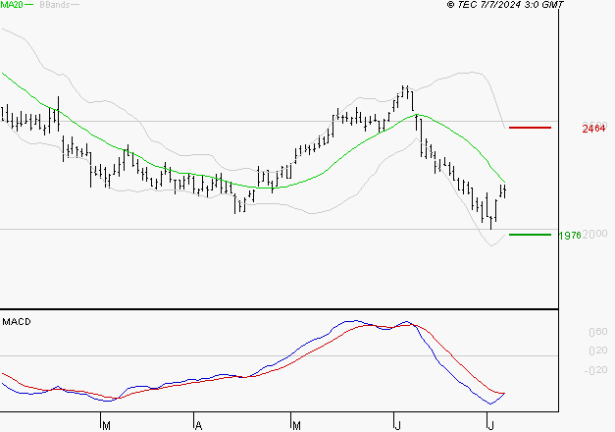Click the green support line at 1976

click(530, 235)
